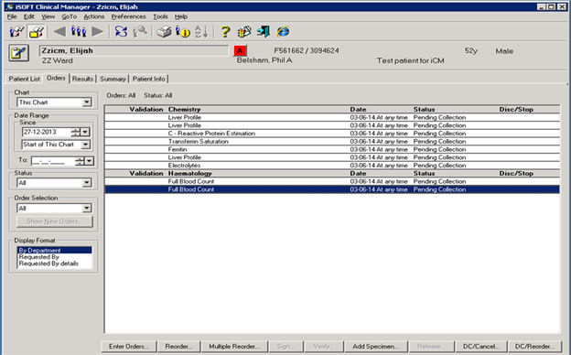Click the Haematology section header
This screenshot has height=355, width=571.
tap(189, 173)
